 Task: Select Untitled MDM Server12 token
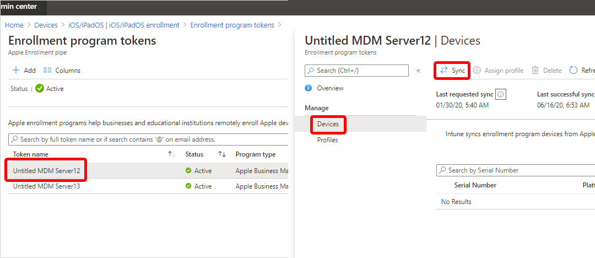point(47,171)
